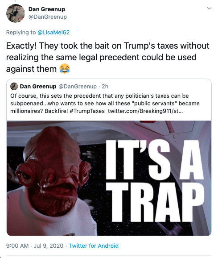
Task: Click the @DanGreenup handle in quoted tweet
Action: click(x=78, y=87)
